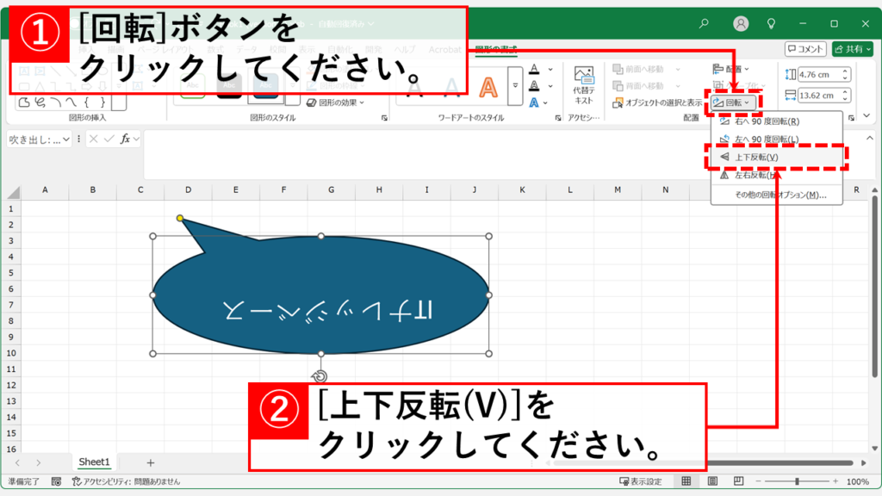
Task: Open その他の回転オプション(M)...
Action: (776, 195)
